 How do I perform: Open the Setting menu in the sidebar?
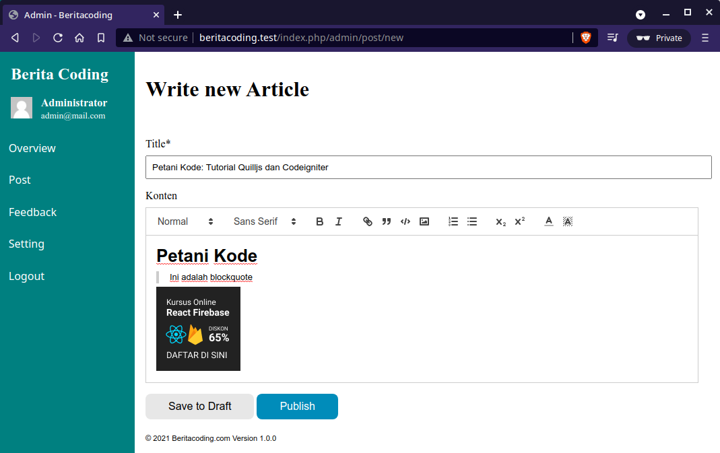(x=26, y=244)
